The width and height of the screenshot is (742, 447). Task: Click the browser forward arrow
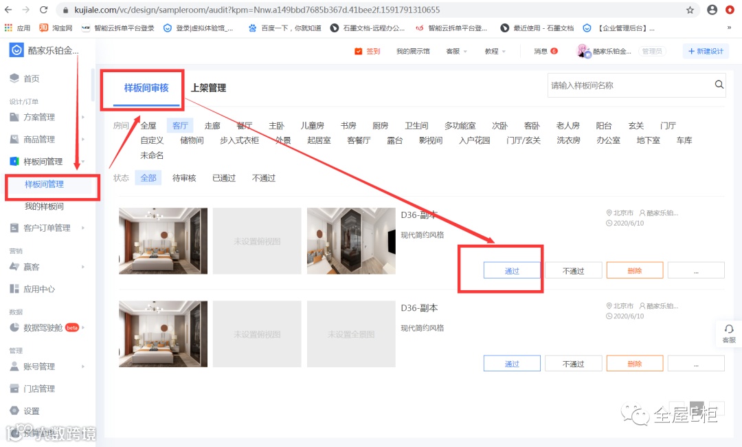26,10
